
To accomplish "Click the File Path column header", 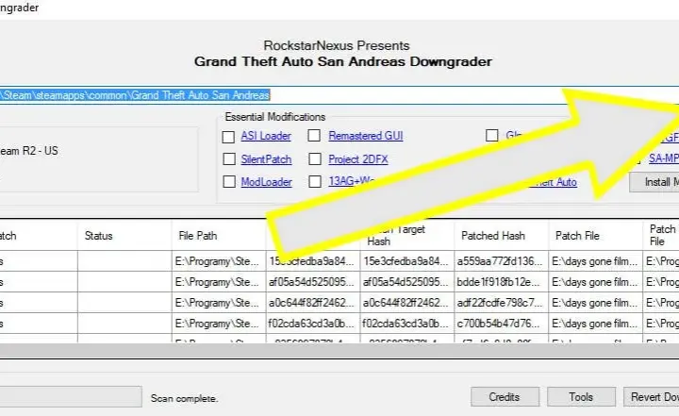I will (219, 235).
